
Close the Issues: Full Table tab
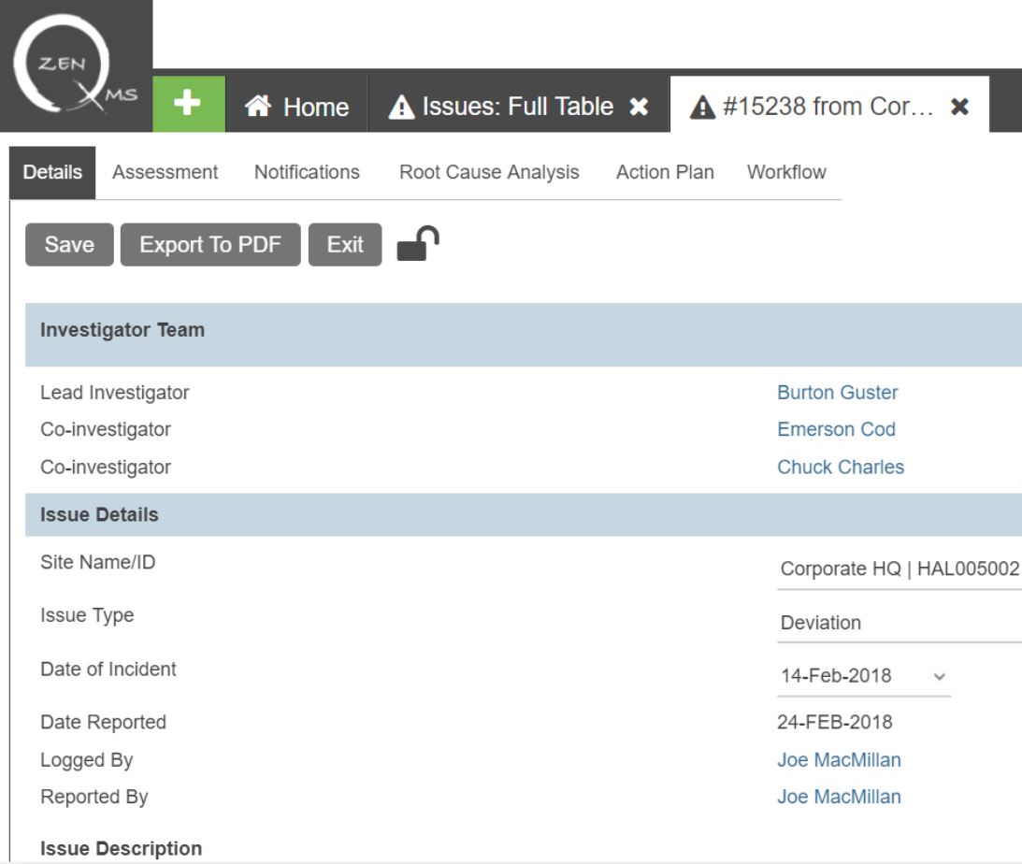click(x=639, y=108)
